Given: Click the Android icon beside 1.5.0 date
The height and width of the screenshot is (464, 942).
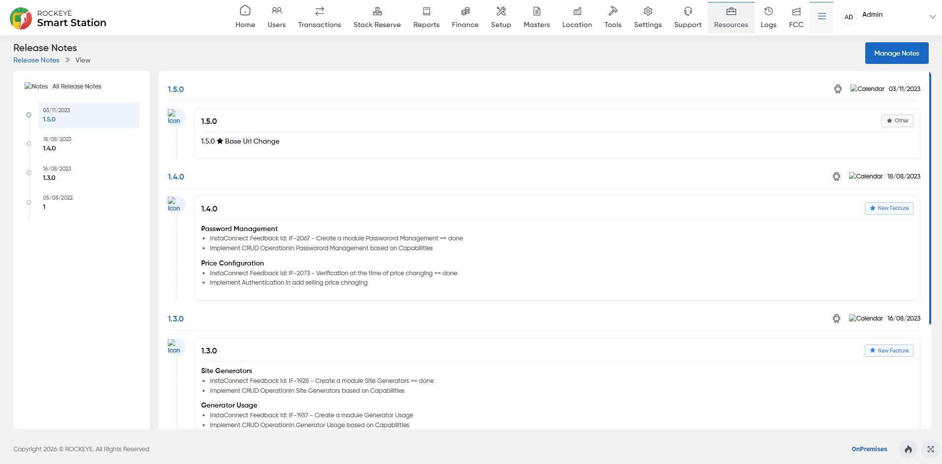Looking at the screenshot, I should tap(838, 89).
